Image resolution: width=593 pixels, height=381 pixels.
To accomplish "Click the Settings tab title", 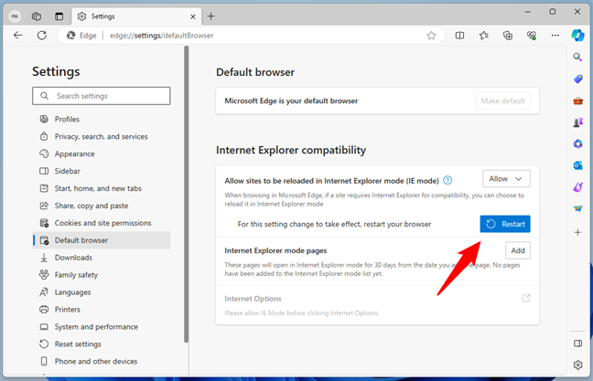I will (102, 16).
